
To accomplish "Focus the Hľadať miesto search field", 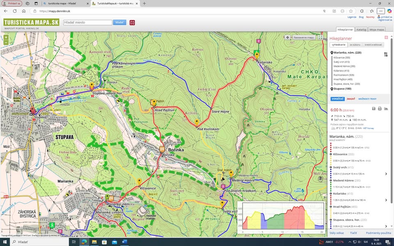I will pos(88,22).
